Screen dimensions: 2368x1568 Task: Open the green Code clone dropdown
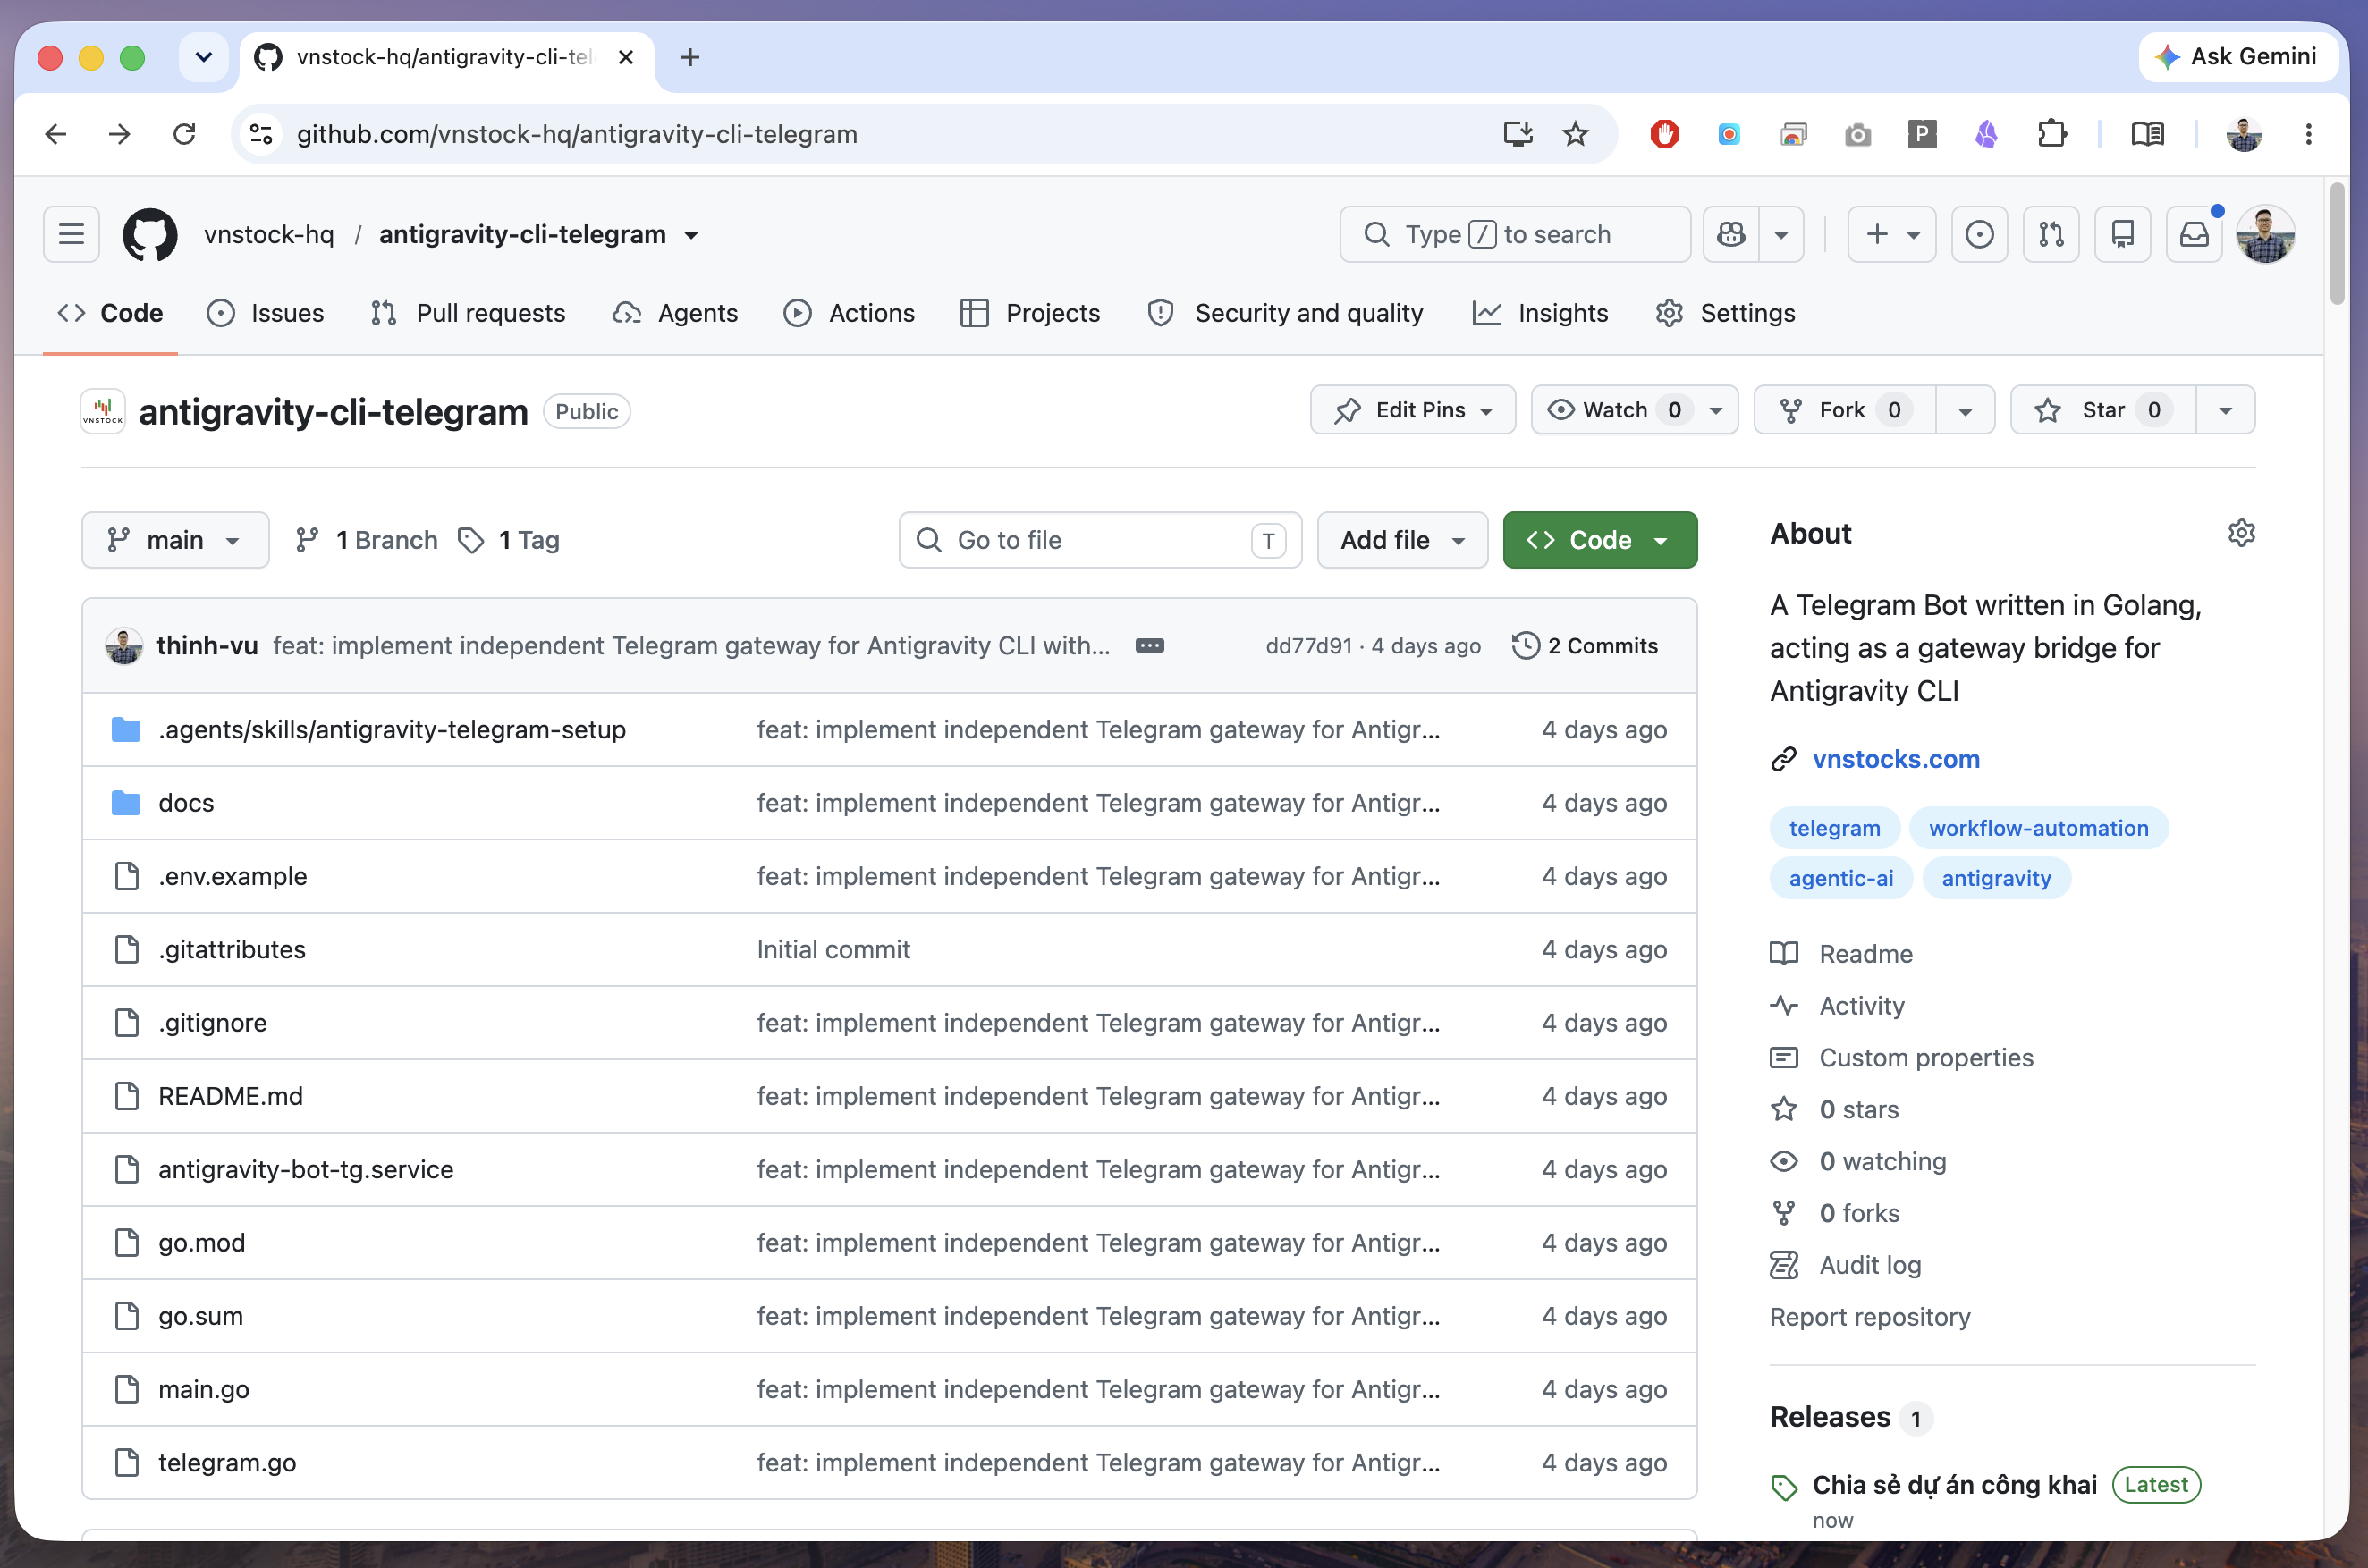(1600, 540)
